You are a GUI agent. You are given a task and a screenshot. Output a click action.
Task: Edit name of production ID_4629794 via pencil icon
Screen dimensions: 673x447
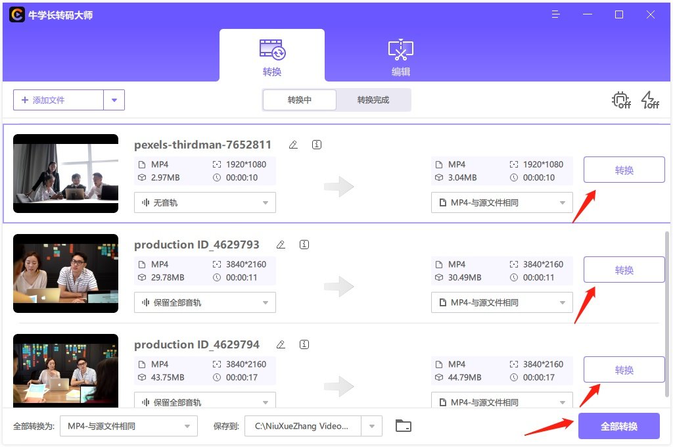(281, 344)
